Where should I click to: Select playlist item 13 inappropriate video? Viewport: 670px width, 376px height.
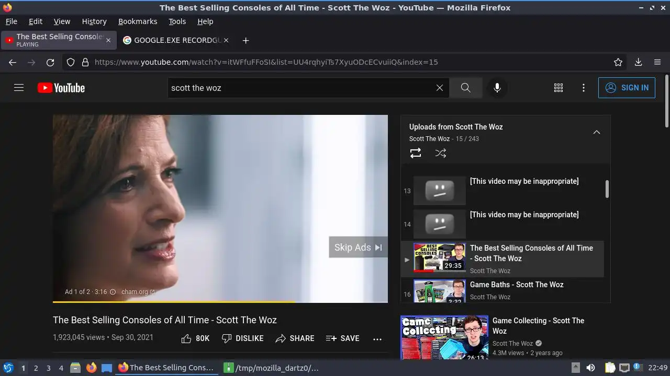[x=502, y=191]
